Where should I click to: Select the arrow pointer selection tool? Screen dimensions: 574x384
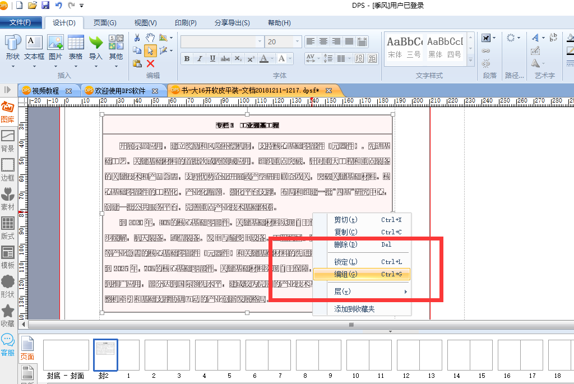[150, 50]
